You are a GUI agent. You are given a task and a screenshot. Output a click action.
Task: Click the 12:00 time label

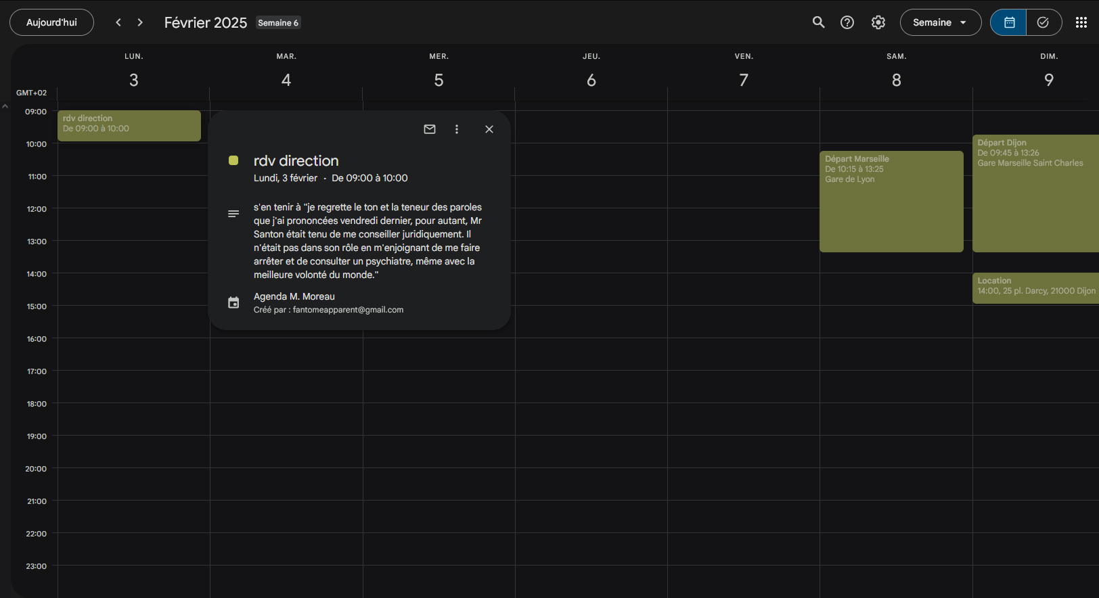[x=37, y=209]
